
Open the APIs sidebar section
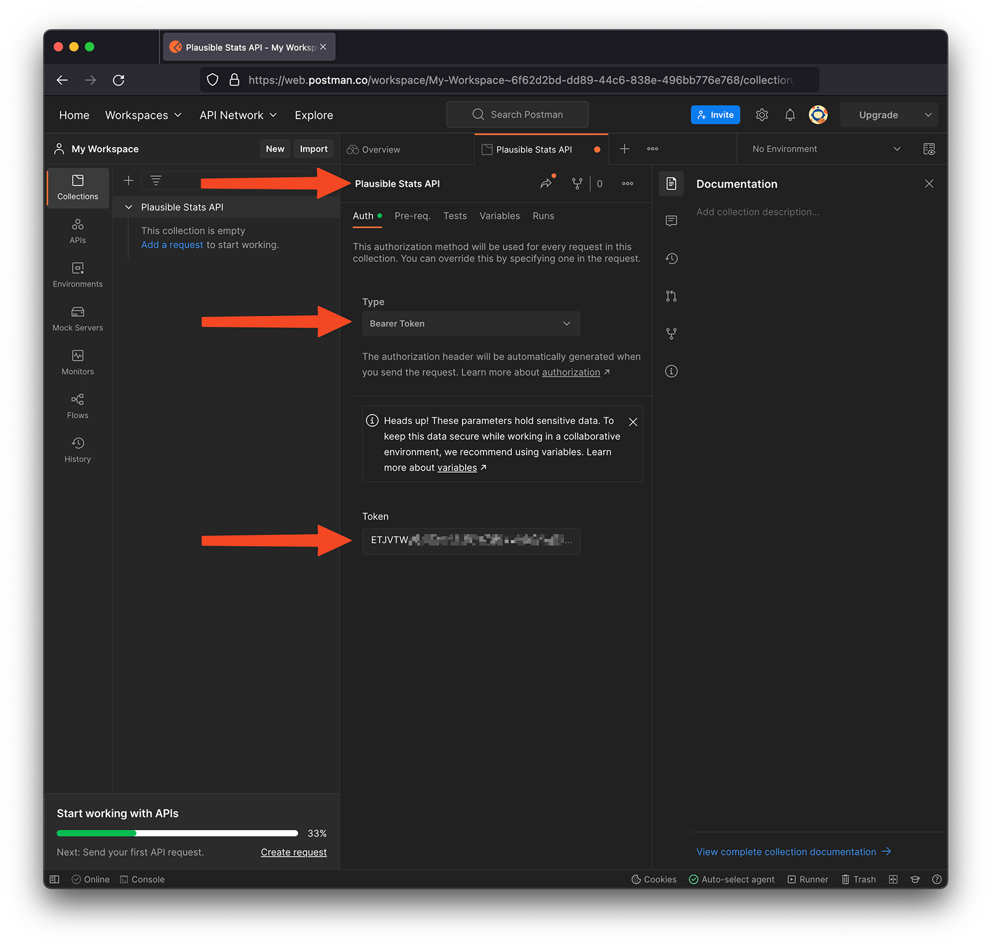77,231
